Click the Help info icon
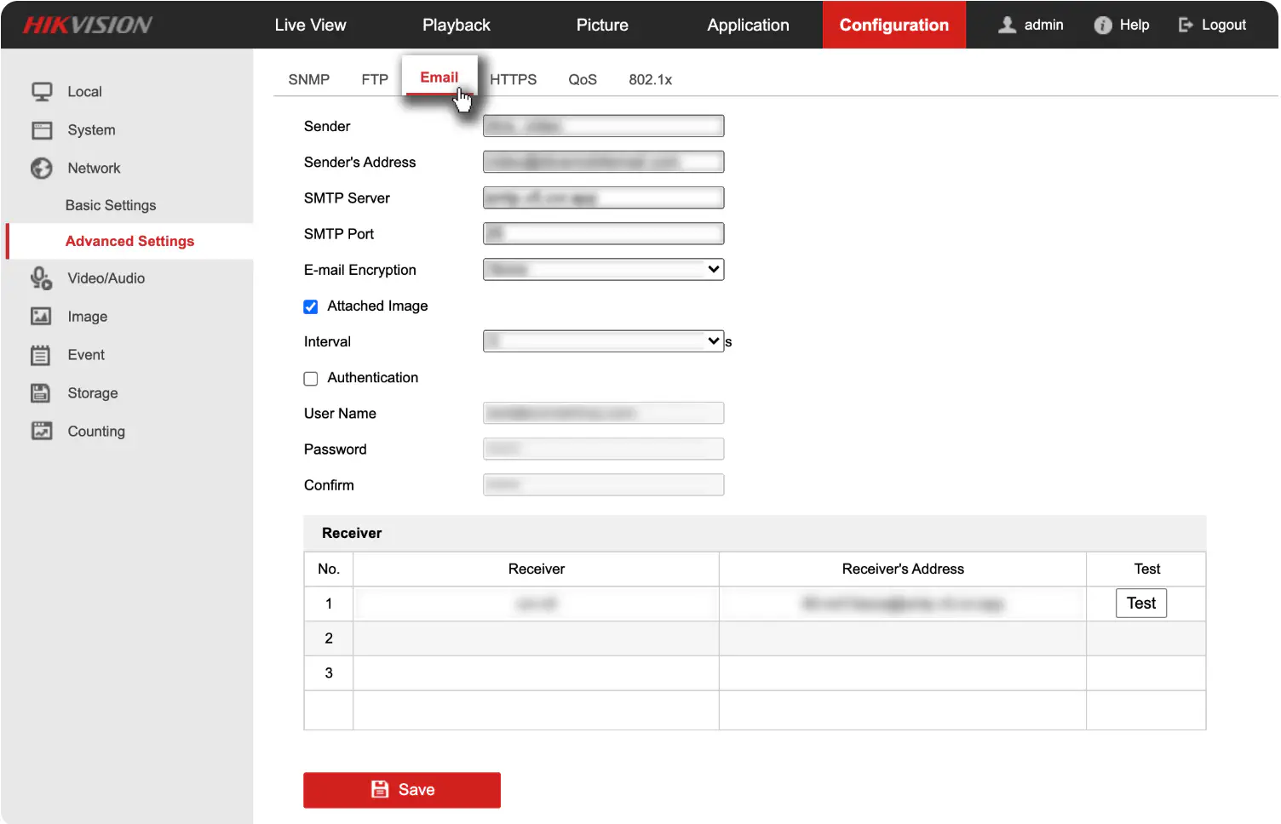1281x824 pixels. click(x=1103, y=26)
